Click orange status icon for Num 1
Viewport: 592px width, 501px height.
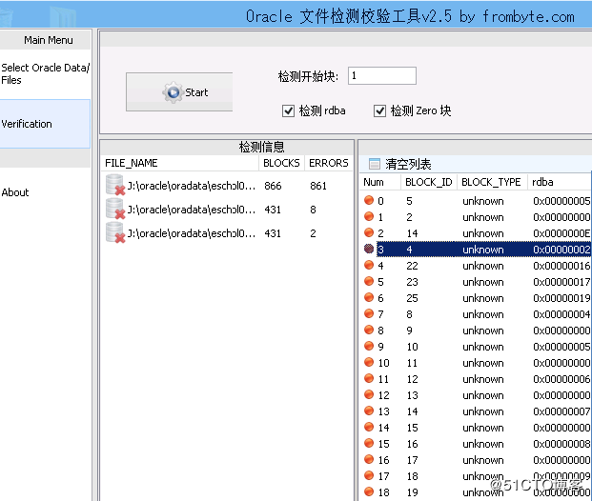[x=369, y=216]
